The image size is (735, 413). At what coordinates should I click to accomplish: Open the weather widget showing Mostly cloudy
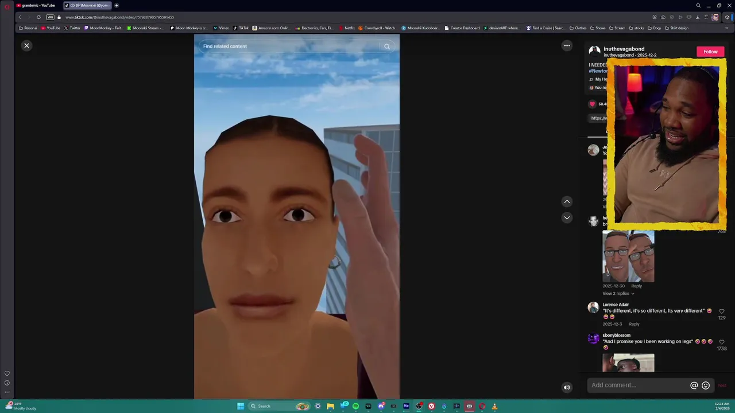click(x=21, y=406)
